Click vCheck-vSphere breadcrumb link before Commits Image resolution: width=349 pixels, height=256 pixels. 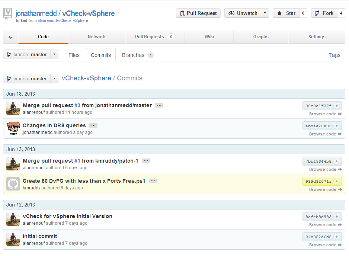click(x=86, y=78)
